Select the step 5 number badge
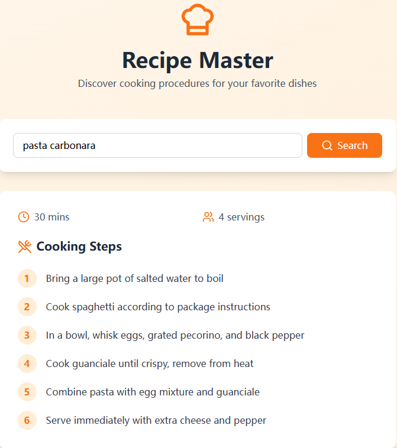The image size is (397, 448). click(27, 392)
